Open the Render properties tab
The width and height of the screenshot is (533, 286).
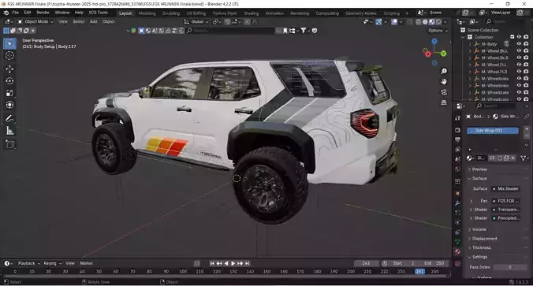point(457,130)
